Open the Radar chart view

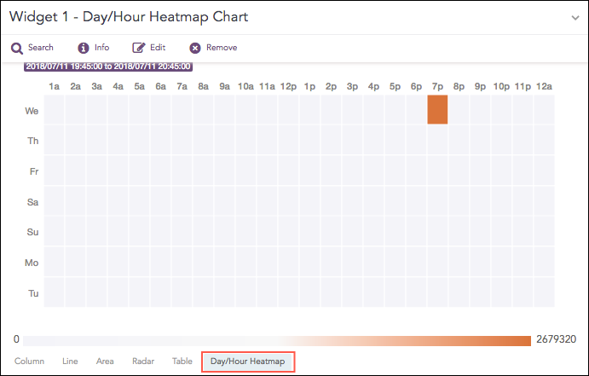(x=143, y=362)
